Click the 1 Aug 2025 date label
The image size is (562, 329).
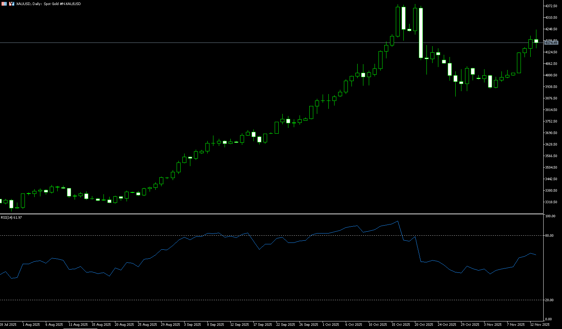pyautogui.click(x=31, y=325)
